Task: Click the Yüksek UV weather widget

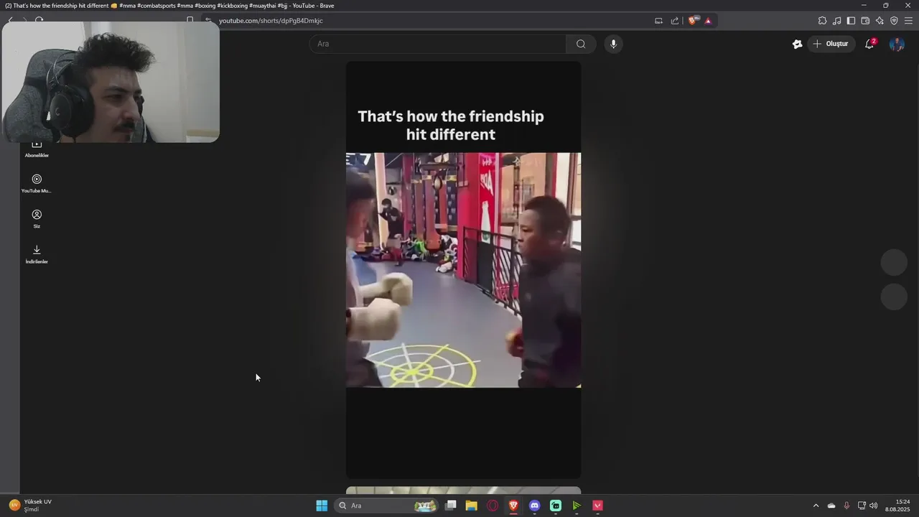Action: coord(30,506)
